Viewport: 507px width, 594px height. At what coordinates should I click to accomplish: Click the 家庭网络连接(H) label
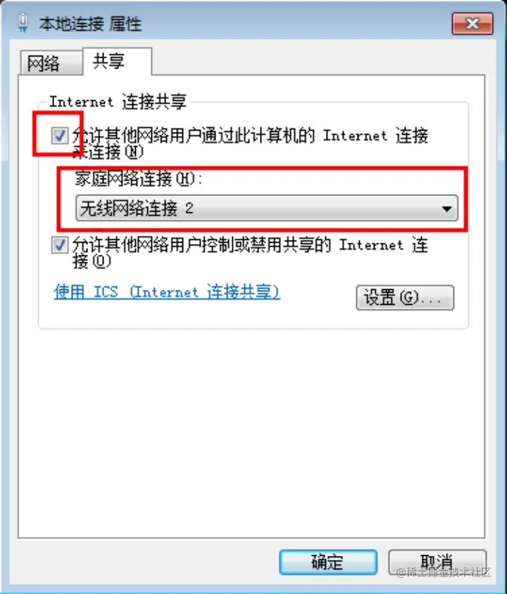tap(138, 178)
